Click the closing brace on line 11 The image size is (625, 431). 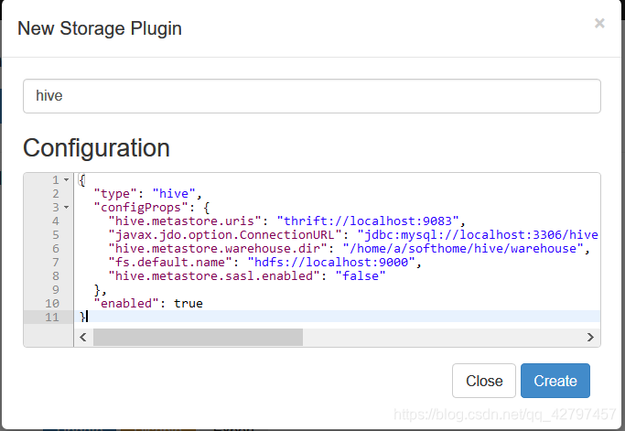82,317
